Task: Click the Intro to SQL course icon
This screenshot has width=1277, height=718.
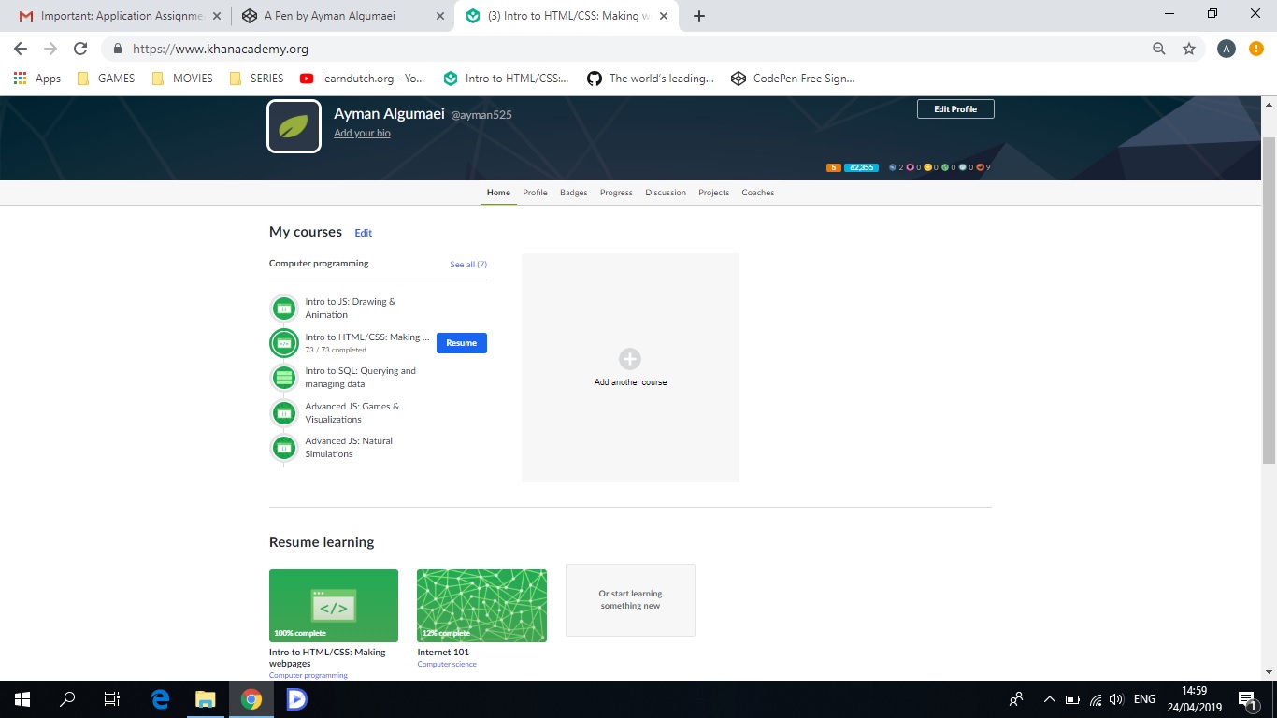Action: pos(284,378)
